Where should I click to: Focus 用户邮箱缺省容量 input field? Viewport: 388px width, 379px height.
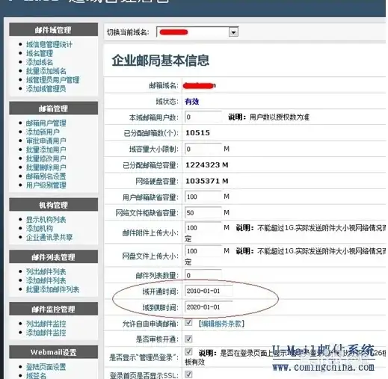point(203,197)
